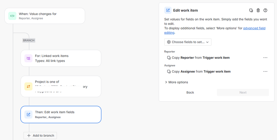Image resolution: width=277 pixels, height=140 pixels.
Task: Click the Edit work item header pencil icon
Action: (168, 11)
